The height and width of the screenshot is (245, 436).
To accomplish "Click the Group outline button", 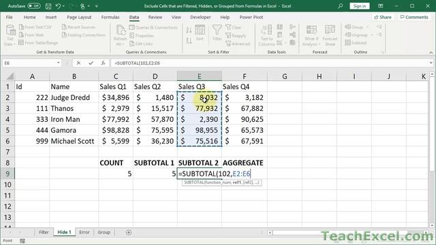I will (x=357, y=27).
